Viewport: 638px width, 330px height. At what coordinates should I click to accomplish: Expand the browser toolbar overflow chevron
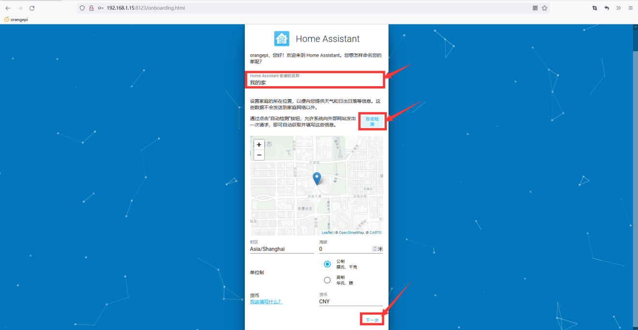(x=619, y=8)
